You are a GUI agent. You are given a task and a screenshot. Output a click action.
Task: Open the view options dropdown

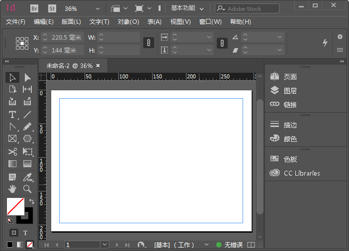[x=126, y=8]
